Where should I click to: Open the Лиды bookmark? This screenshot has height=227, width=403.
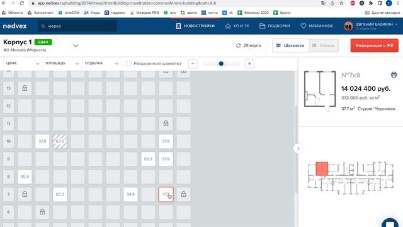[92, 13]
